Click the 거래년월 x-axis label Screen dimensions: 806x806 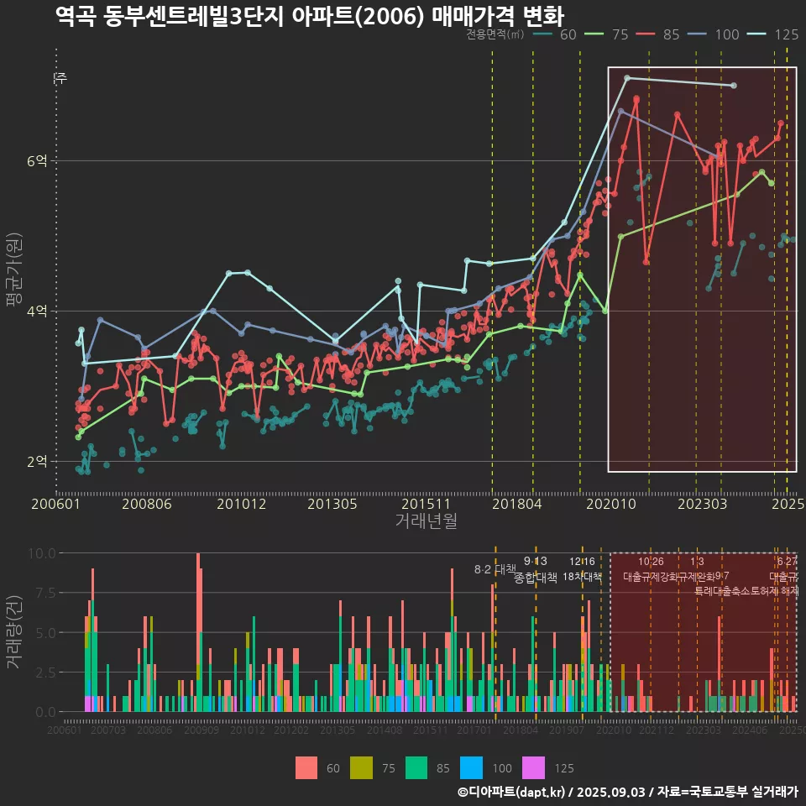[x=426, y=521]
